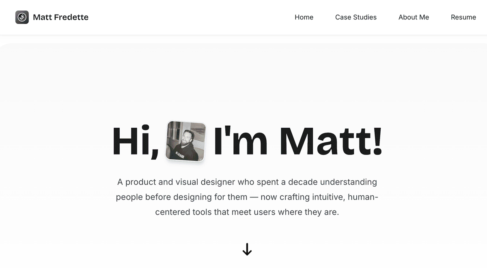The width and height of the screenshot is (487, 268).
Task: Open the Case Studies navigation item
Action: click(356, 17)
